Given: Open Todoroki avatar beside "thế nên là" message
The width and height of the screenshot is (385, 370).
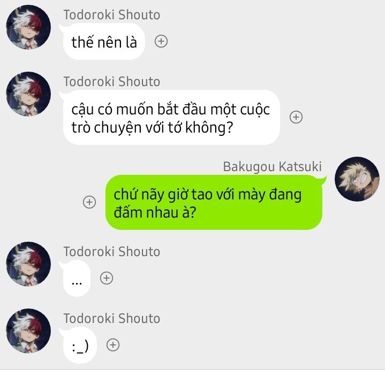Looking at the screenshot, I should [28, 27].
